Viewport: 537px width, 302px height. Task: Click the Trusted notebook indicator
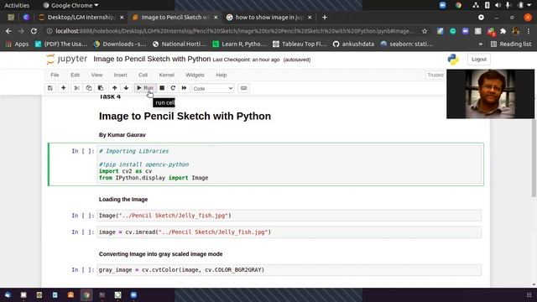tap(435, 75)
